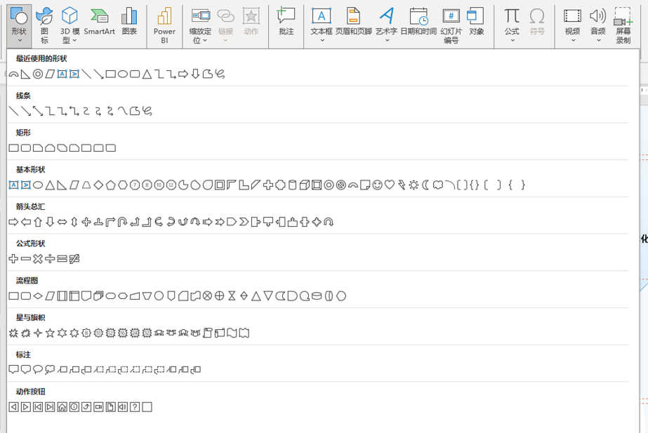Choose the Sound action button
Viewport: 648px width, 433px height.
123,407
